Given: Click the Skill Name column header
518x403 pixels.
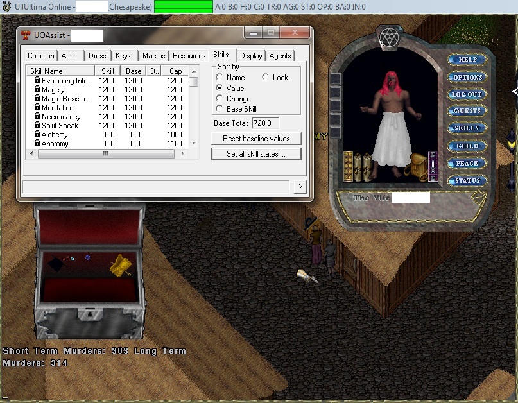Looking at the screenshot, I should click(60, 71).
